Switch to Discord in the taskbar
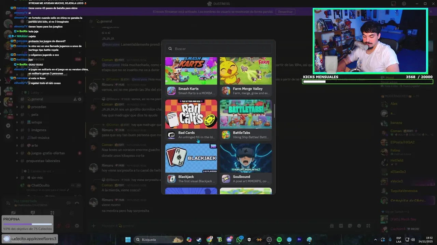 point(229,240)
